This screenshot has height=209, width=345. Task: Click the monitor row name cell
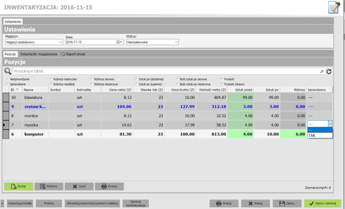click(x=35, y=116)
